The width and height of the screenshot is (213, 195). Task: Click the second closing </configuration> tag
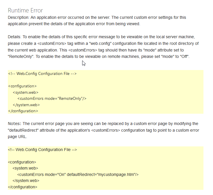pos(22,187)
